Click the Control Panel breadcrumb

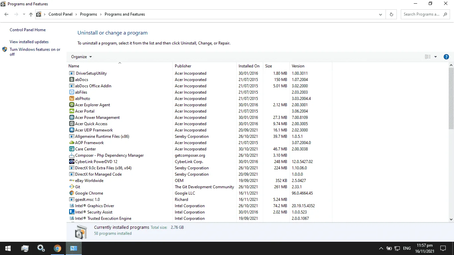[60, 14]
